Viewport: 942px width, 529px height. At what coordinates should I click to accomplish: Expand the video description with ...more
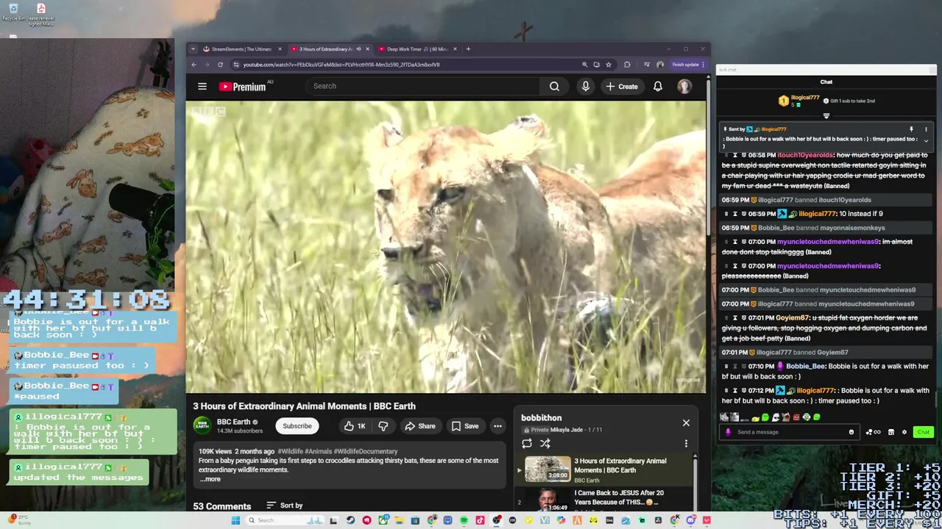point(210,479)
